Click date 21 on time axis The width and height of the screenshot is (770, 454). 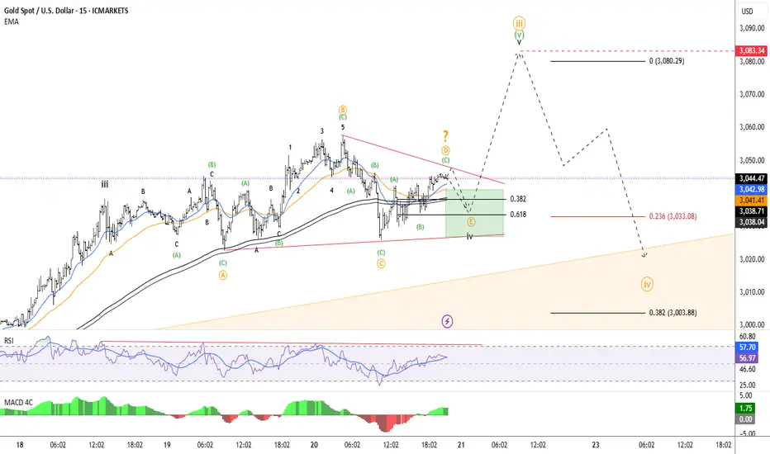click(461, 445)
